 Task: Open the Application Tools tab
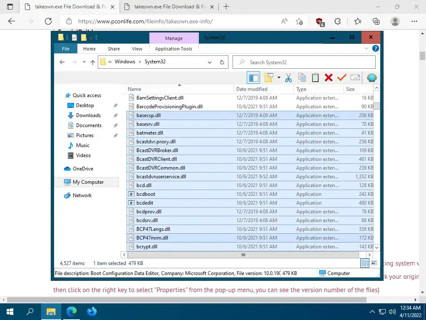pyautogui.click(x=173, y=49)
